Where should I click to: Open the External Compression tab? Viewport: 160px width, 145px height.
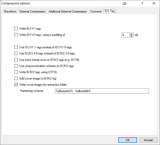point(32,11)
